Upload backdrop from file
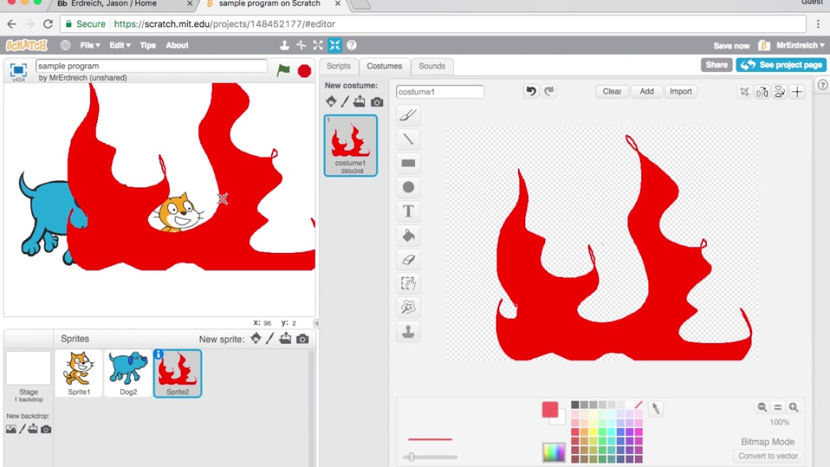The height and width of the screenshot is (467, 830). coord(33,429)
